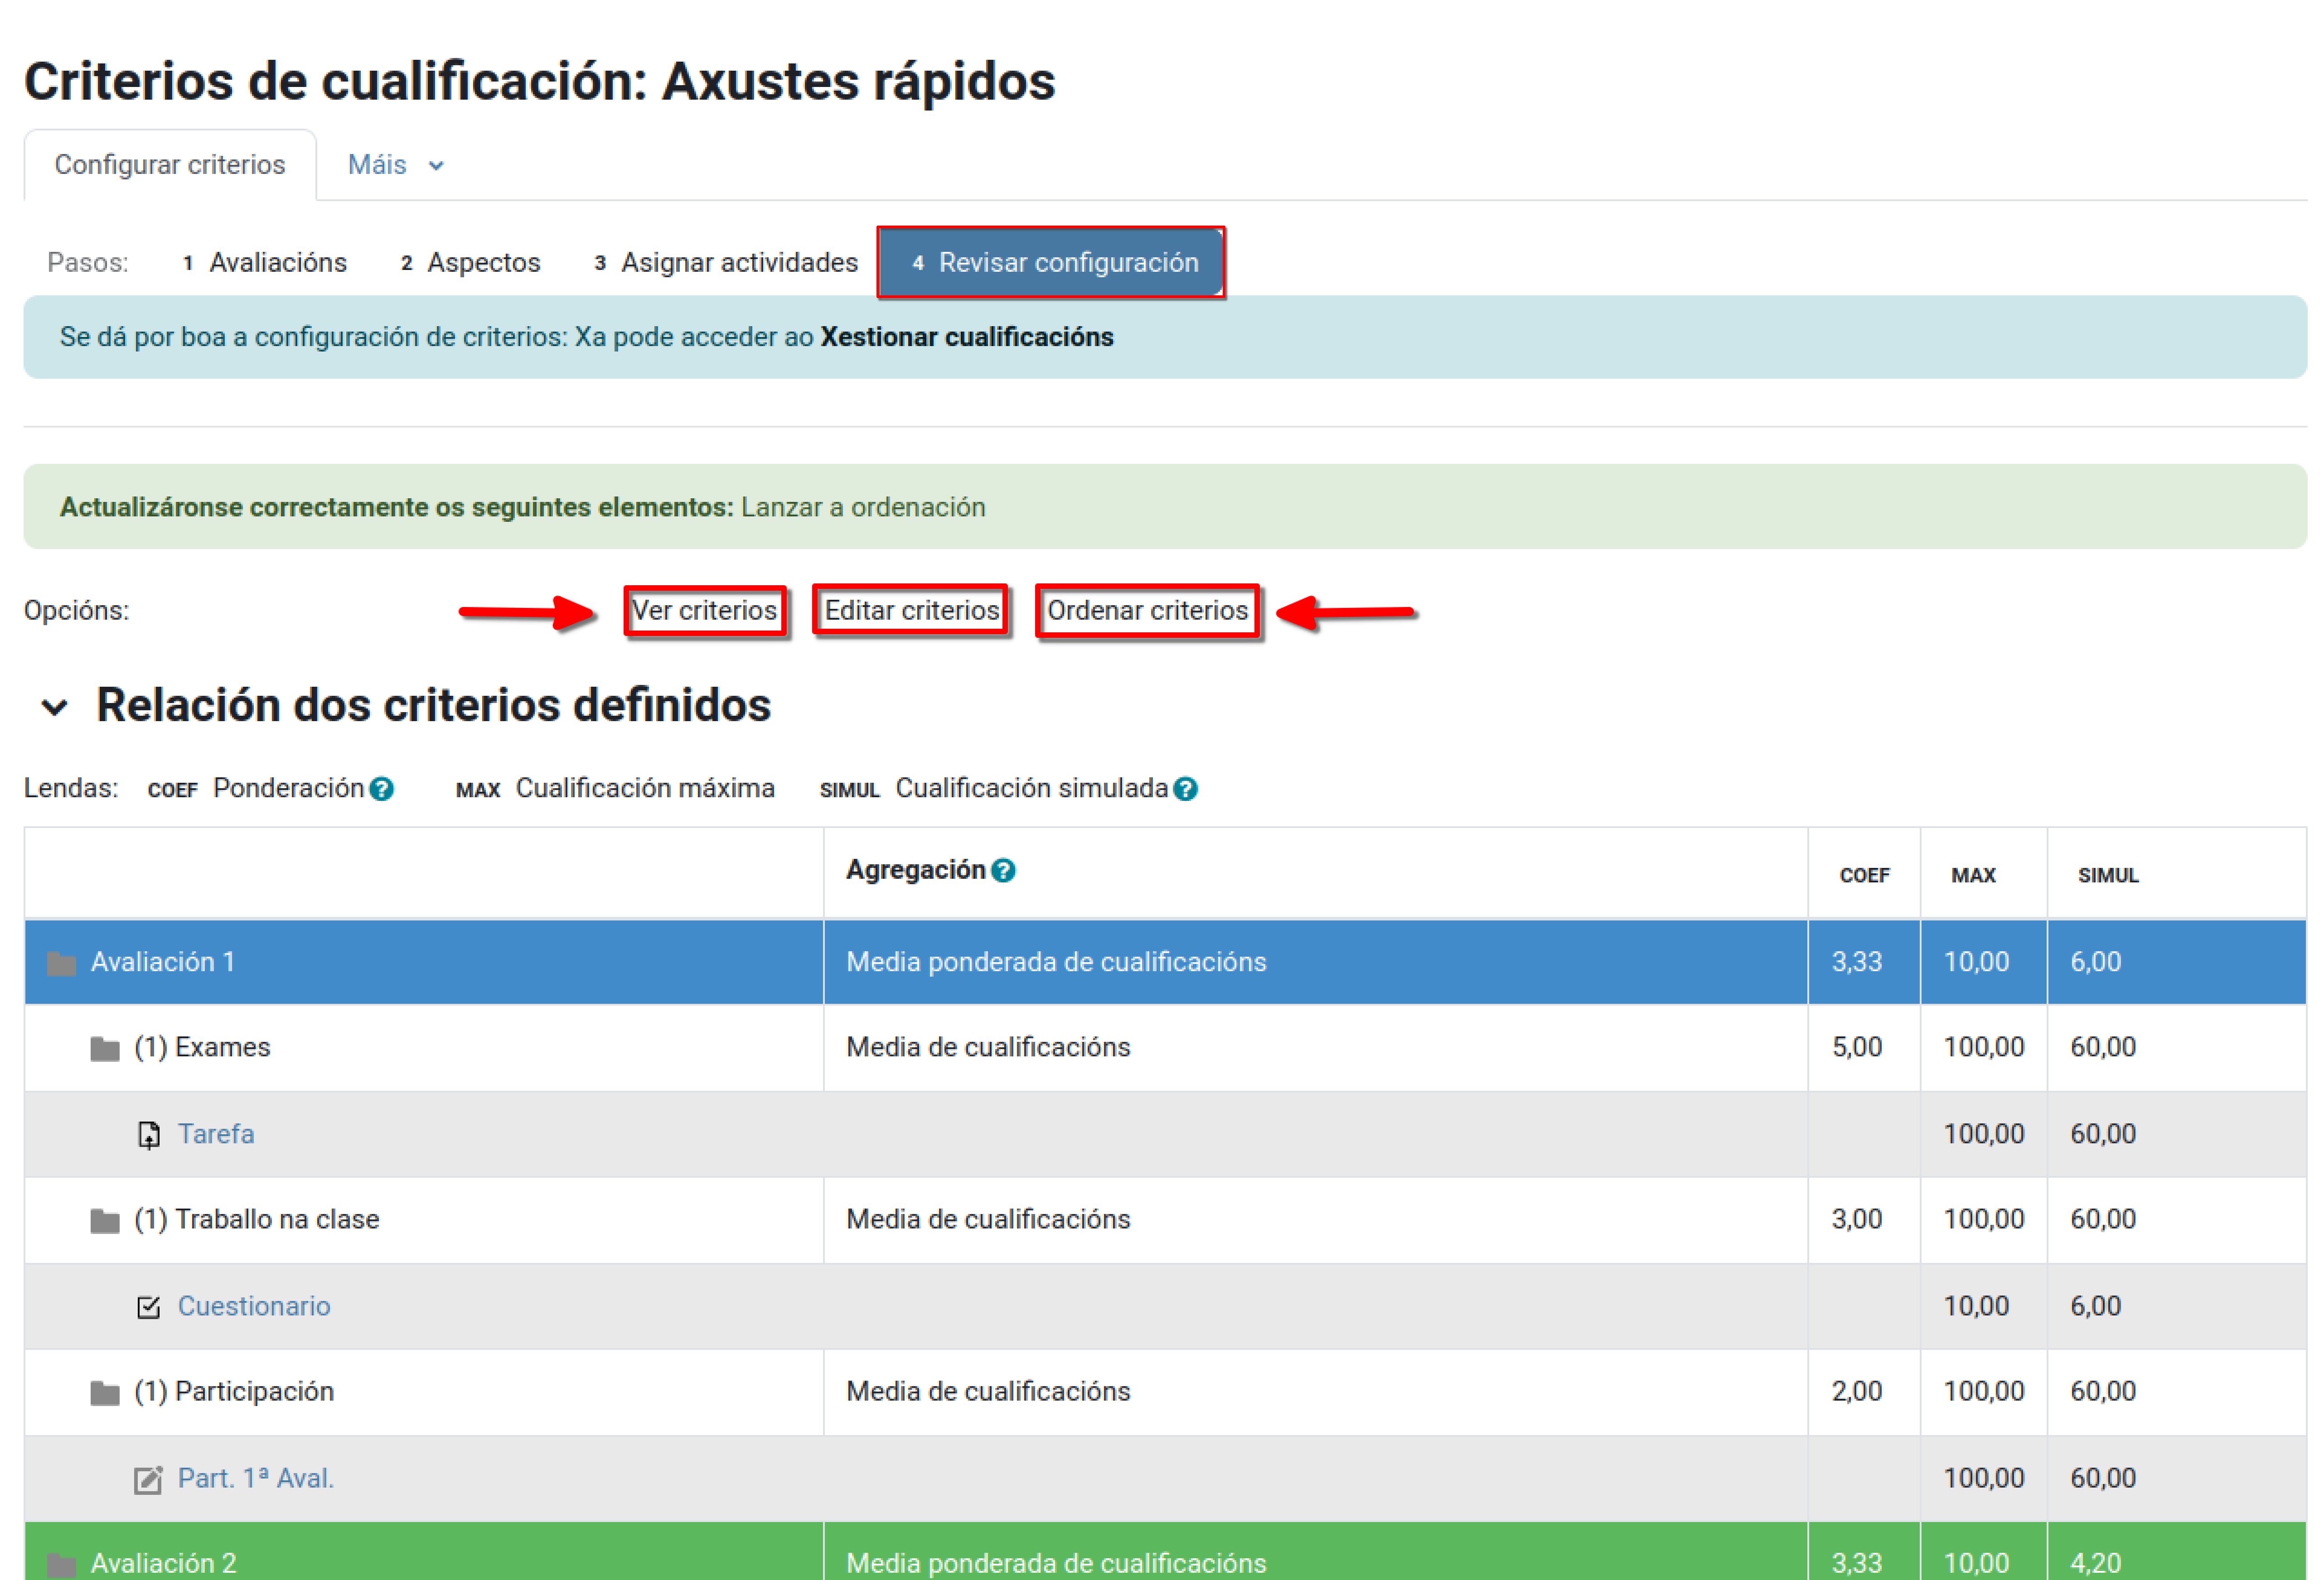This screenshot has height=1580, width=2324.
Task: Open the Ponderación help icon
Action: pos(383,789)
